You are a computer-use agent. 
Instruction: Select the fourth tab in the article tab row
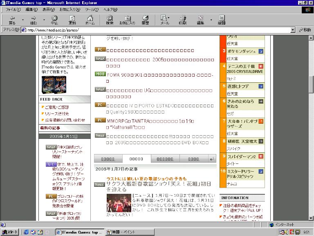point(193,159)
